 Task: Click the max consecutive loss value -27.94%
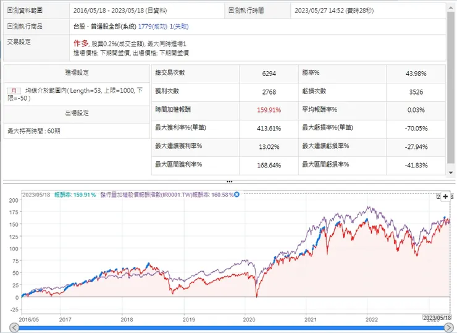click(x=416, y=147)
